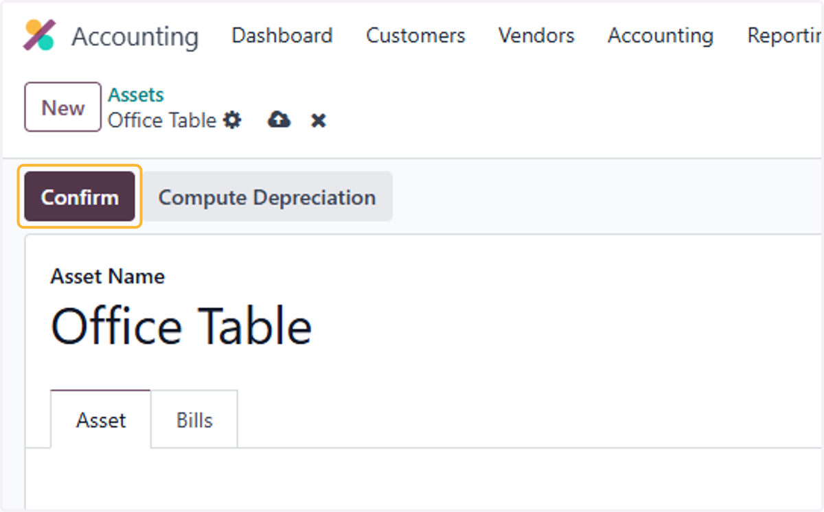Click the empty form area under the tabs
This screenshot has height=512, width=824.
point(423,478)
